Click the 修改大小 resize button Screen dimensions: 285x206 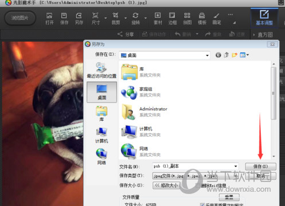(166, 185)
